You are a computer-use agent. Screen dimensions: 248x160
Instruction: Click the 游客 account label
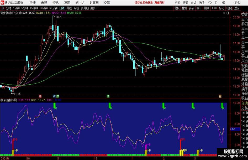(237, 3)
